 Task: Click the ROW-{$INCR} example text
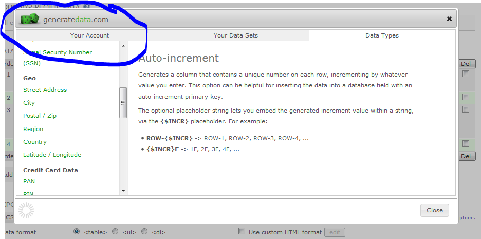170,138
